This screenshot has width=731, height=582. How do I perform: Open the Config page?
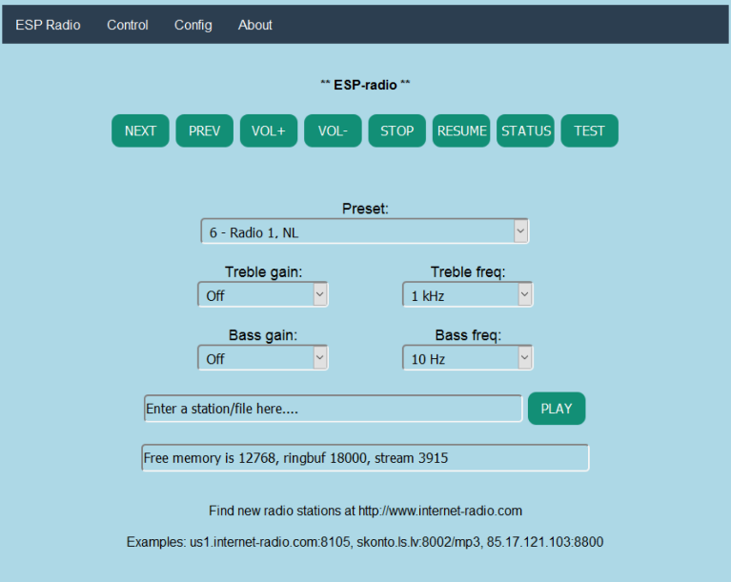click(x=193, y=25)
